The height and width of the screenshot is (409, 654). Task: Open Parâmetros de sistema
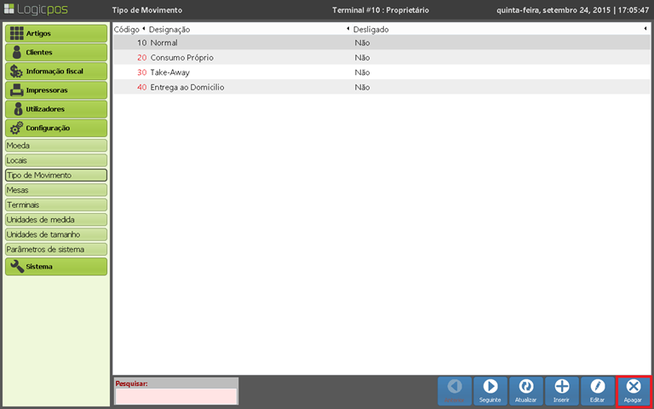[56, 250]
